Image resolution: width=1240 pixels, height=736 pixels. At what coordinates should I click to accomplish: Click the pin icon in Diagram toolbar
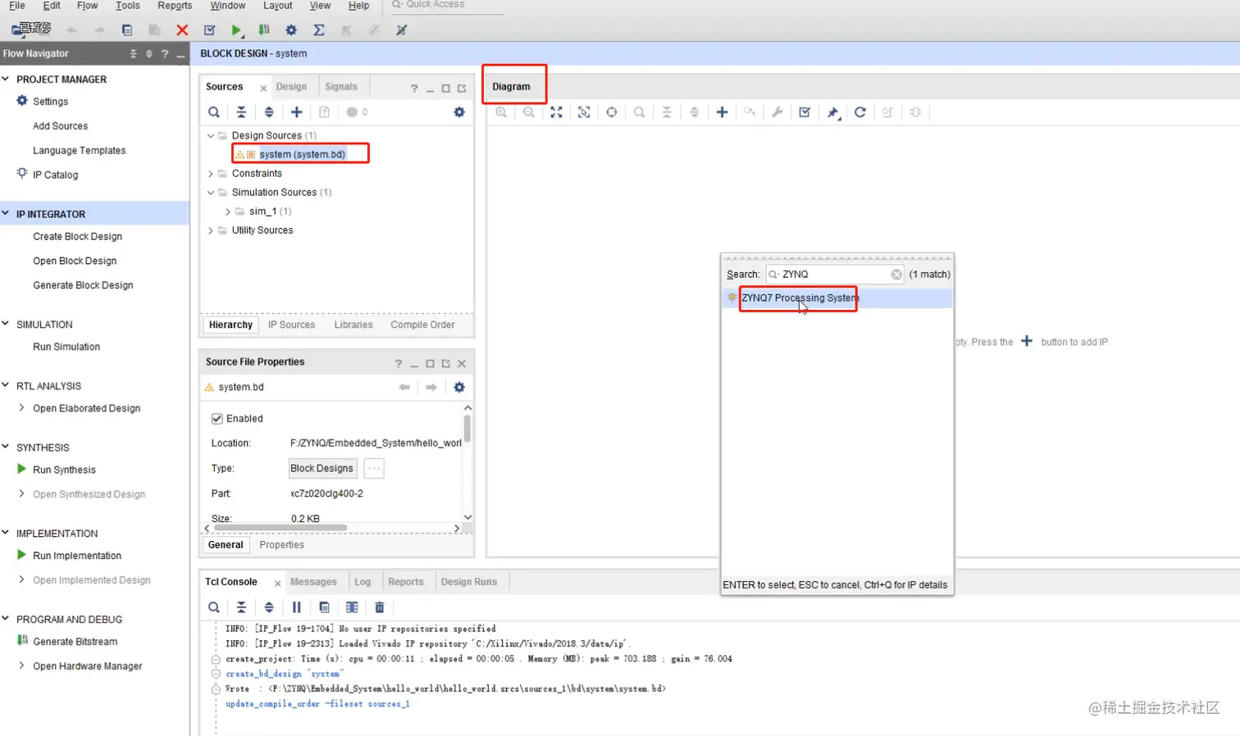[832, 112]
